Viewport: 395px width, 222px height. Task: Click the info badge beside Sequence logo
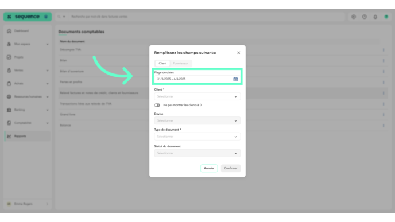pyautogui.click(x=46, y=17)
